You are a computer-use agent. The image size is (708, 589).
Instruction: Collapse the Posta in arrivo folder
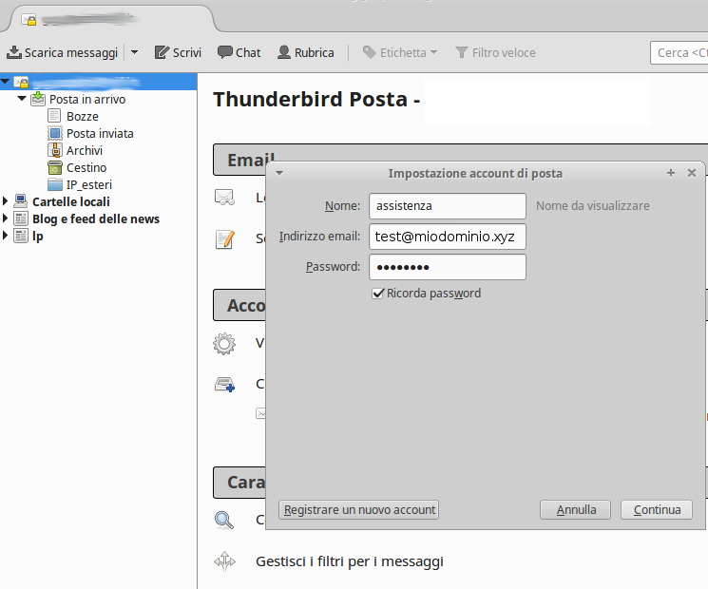(x=23, y=99)
